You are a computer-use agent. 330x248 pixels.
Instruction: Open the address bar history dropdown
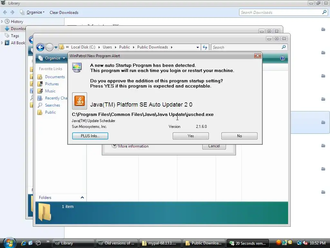click(x=198, y=47)
